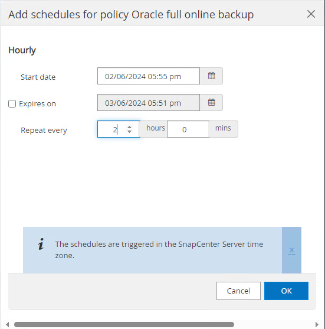Dismiss the time zone info banner

tap(291, 250)
